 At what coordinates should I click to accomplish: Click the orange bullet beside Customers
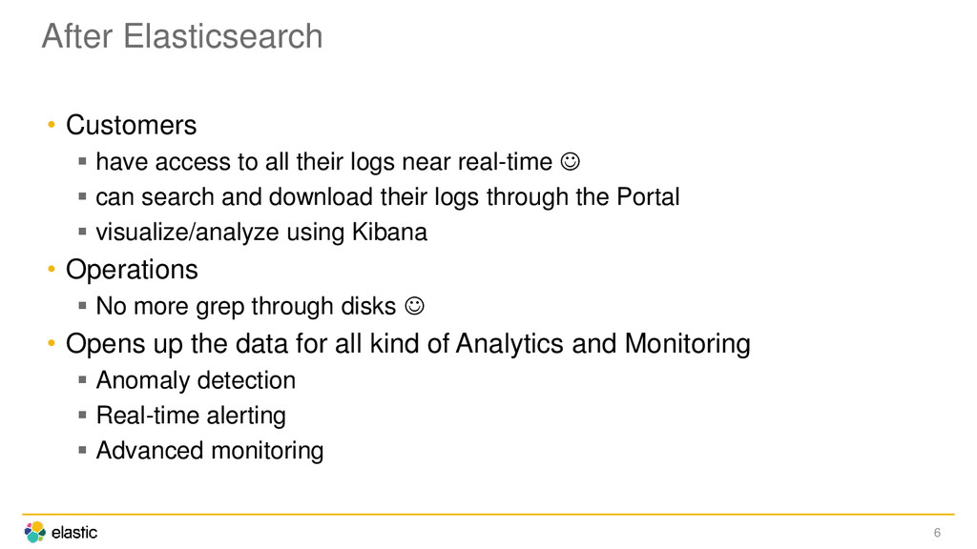click(52, 125)
